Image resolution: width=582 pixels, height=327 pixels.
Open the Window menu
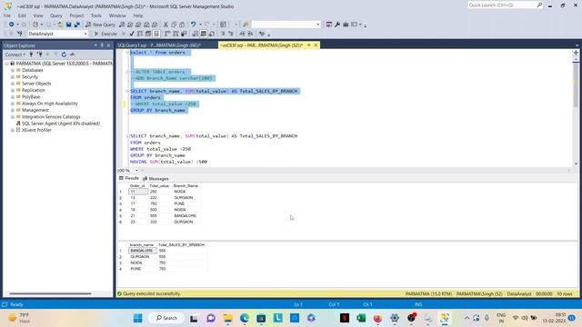[117, 15]
